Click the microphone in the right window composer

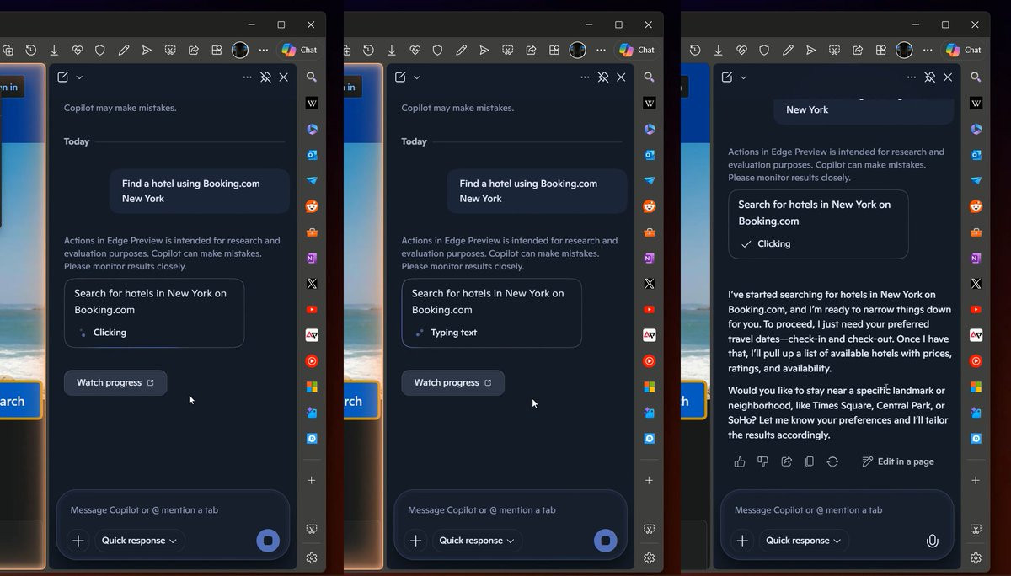click(x=933, y=541)
